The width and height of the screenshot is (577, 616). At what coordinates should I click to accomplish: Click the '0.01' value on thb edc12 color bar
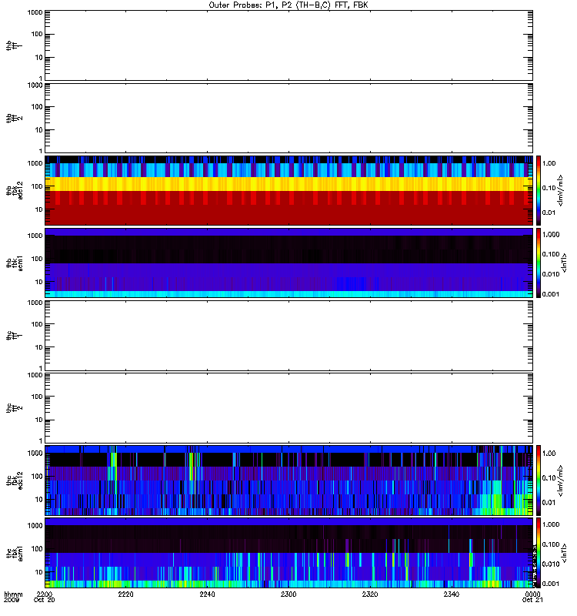pos(549,213)
